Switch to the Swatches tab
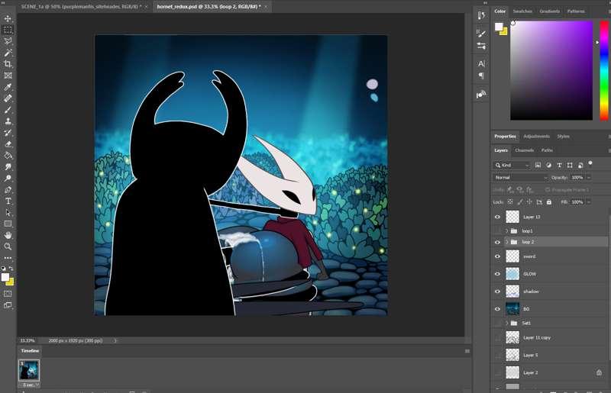 (x=522, y=11)
